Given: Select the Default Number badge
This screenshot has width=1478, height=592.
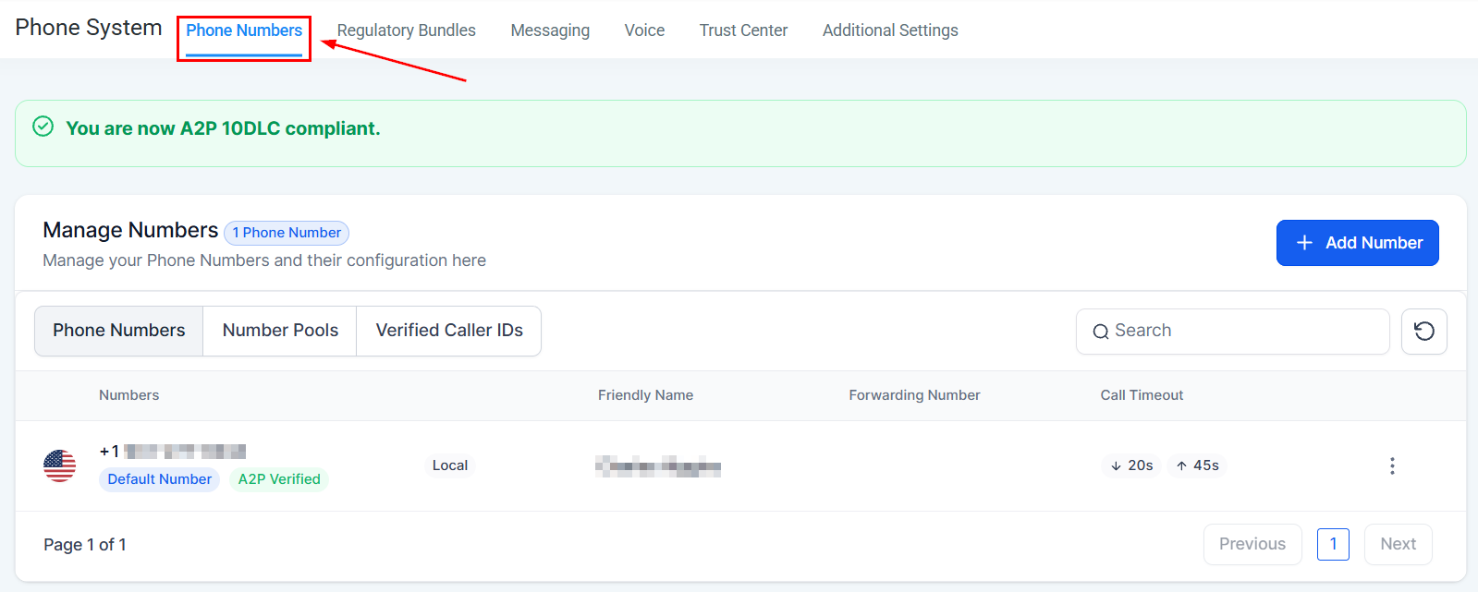Looking at the screenshot, I should 159,478.
